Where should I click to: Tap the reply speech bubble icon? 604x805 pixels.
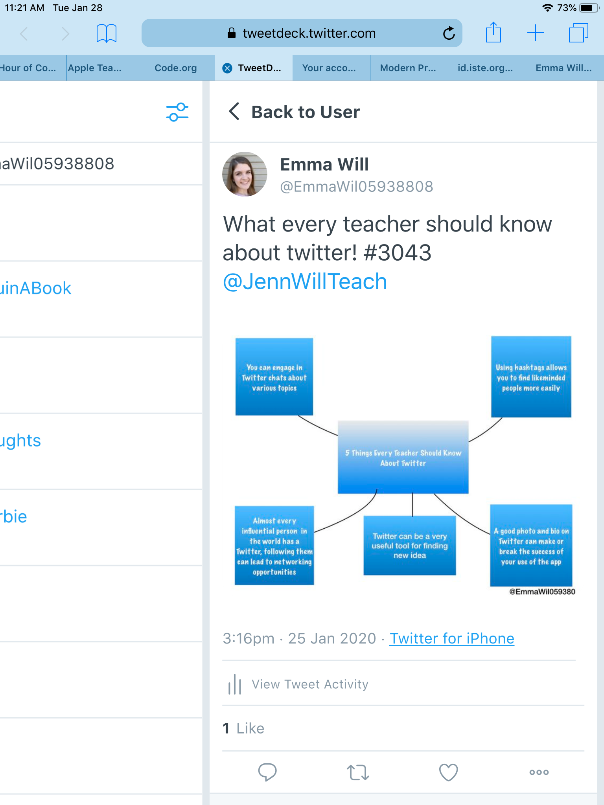point(267,772)
